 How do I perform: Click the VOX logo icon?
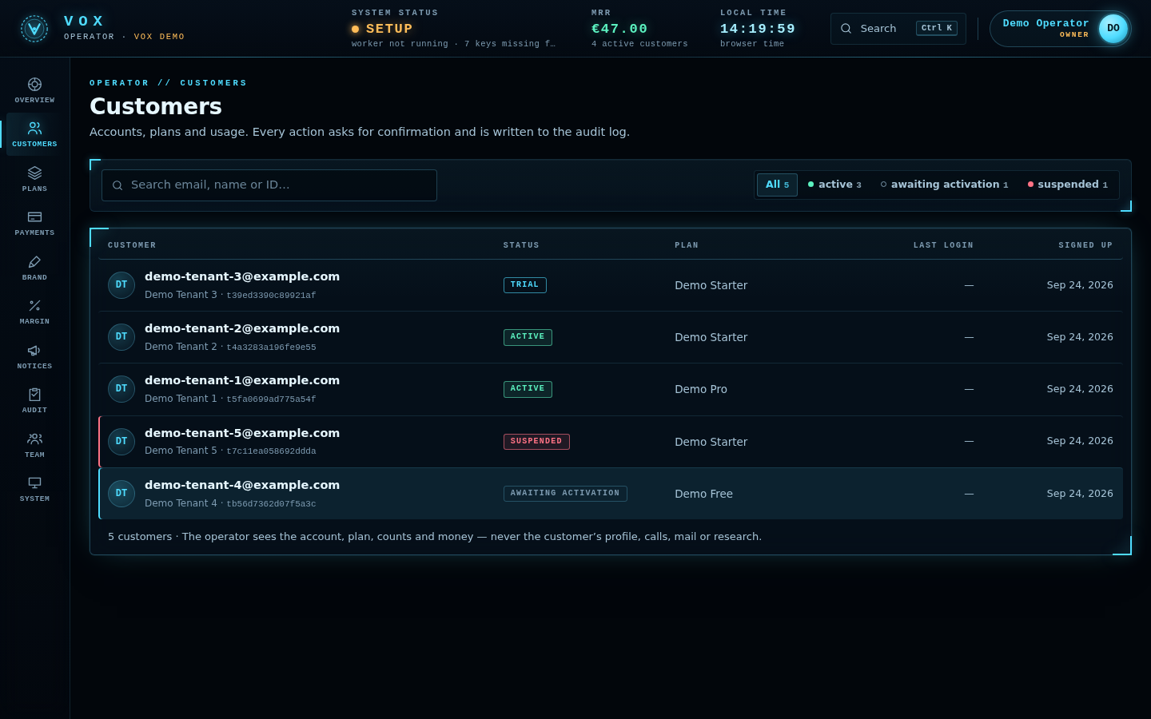point(34,29)
